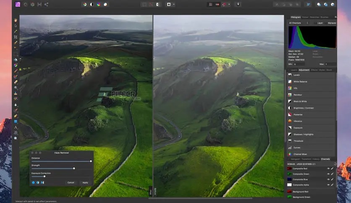This screenshot has width=351, height=203.
Task: Reset channels with the circular arrow icon
Action: [x=335, y=164]
